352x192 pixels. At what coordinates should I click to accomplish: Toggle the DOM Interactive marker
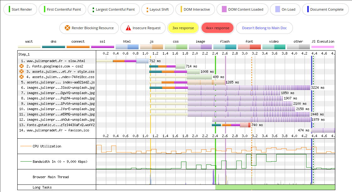point(195,9)
